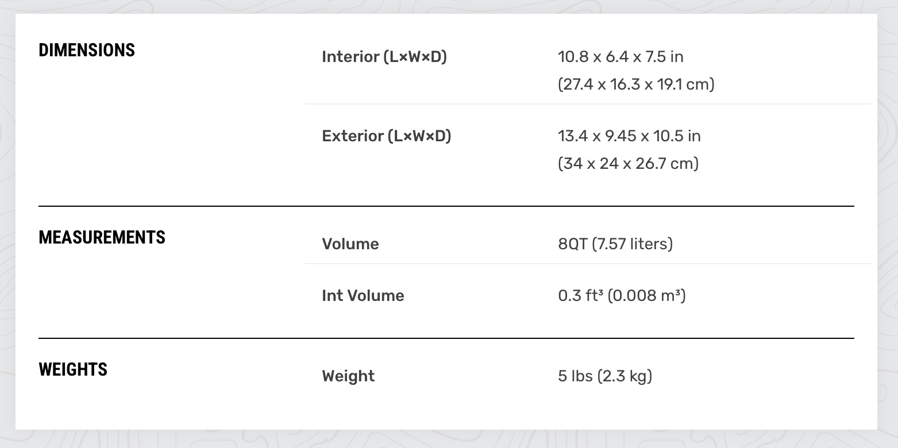Screen dimensions: 898x448
Task: Click the Int Volume row label
Action: click(x=363, y=296)
